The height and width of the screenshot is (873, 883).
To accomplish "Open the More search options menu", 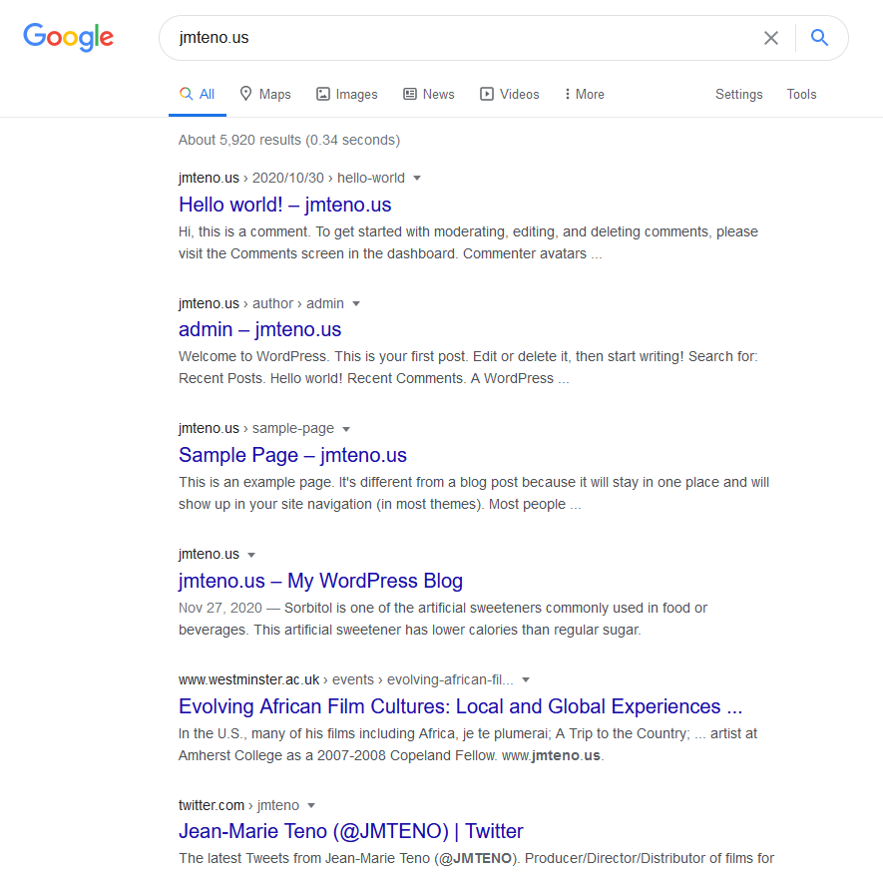I will point(584,94).
